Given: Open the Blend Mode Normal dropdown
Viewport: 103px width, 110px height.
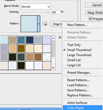Looking at the screenshot, I should point(36,6).
